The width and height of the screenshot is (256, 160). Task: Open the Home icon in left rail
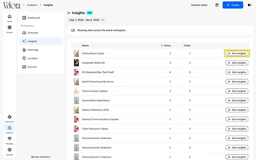coord(10,16)
